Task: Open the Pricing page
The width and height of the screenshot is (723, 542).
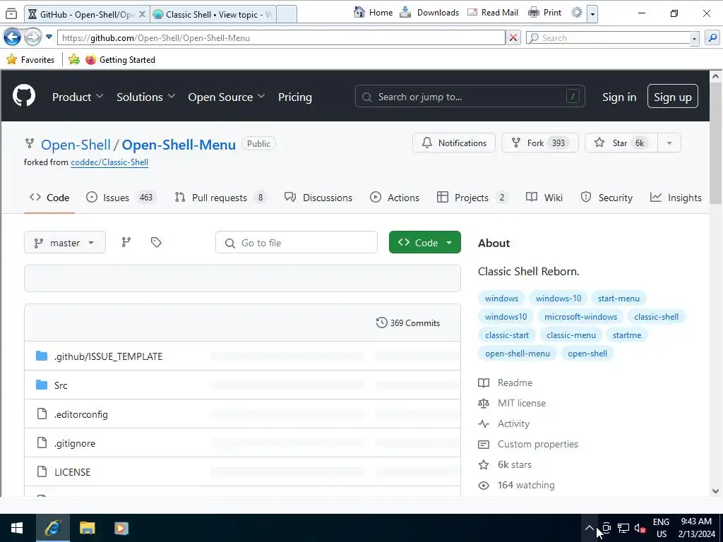Action: coord(294,97)
